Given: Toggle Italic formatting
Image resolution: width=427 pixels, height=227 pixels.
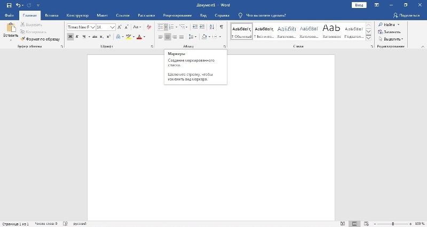Looking at the screenshot, I should (77, 37).
